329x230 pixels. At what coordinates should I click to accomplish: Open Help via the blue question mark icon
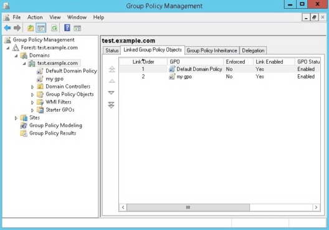coord(67,27)
